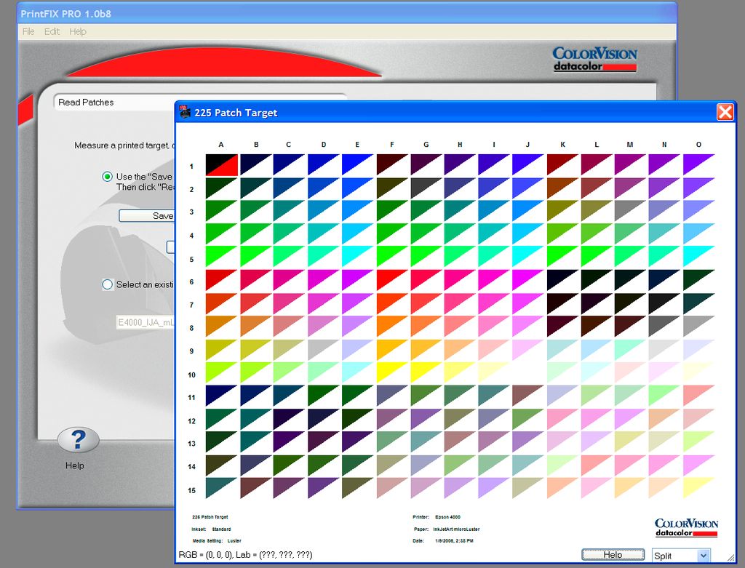Click the Help button in the patch target window
Screen dimensions: 745x568
coord(613,555)
